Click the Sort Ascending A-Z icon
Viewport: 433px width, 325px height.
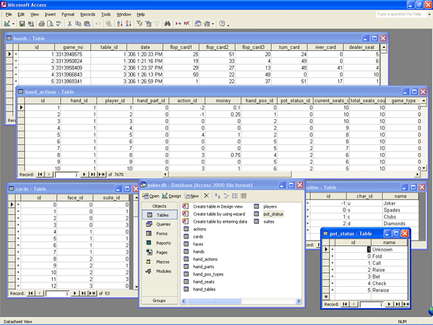click(120, 24)
